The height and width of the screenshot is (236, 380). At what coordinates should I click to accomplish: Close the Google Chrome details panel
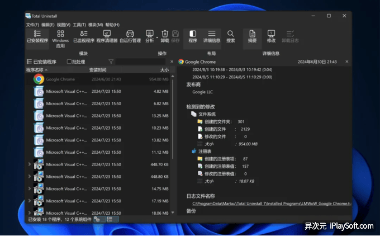tap(347, 62)
